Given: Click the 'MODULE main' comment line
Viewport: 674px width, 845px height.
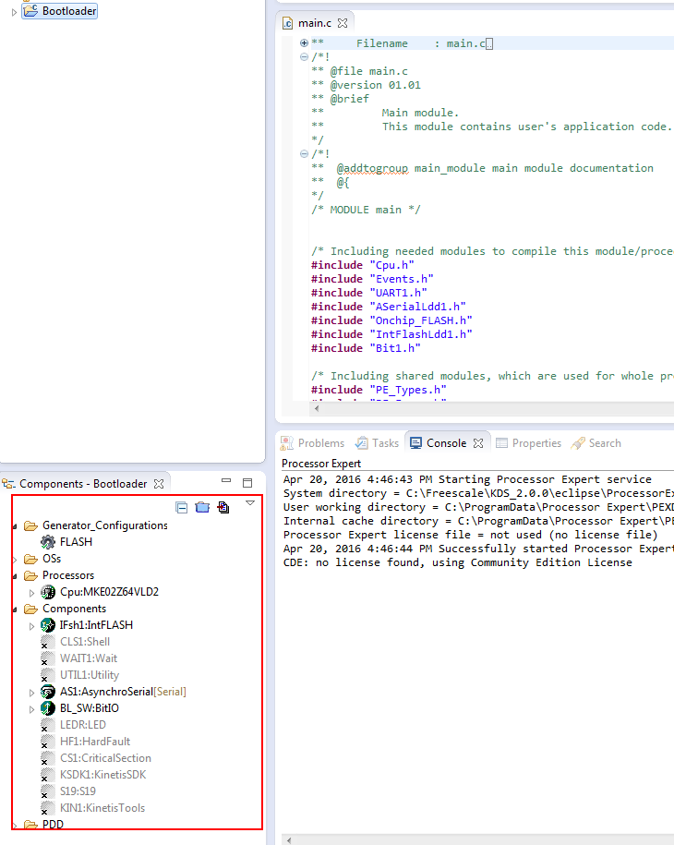Looking at the screenshot, I should 366,210.
